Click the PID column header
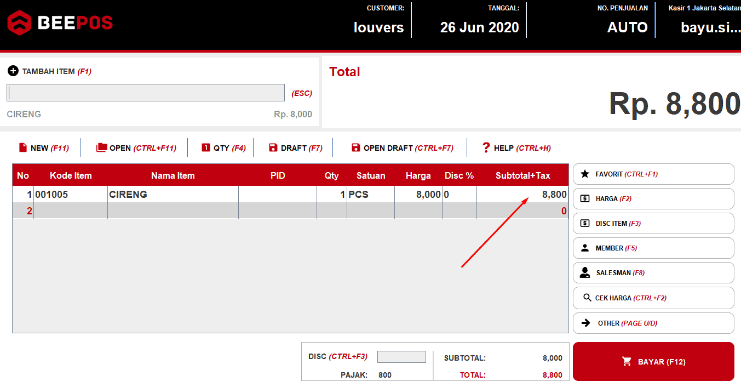Image resolution: width=741 pixels, height=387 pixels. coord(278,175)
